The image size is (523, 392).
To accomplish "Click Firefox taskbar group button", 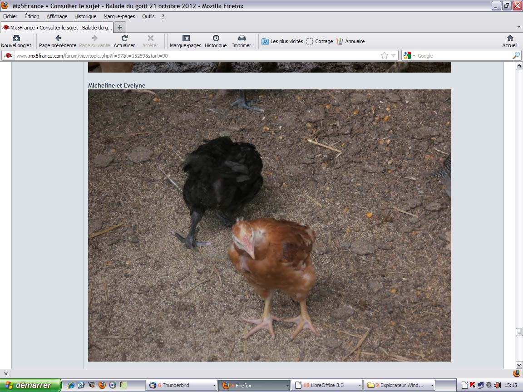I will tap(254, 385).
